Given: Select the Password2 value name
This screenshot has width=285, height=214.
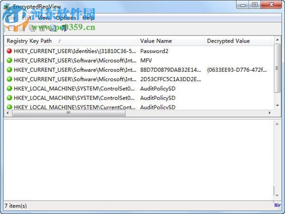Looking at the screenshot, I should tap(154, 51).
